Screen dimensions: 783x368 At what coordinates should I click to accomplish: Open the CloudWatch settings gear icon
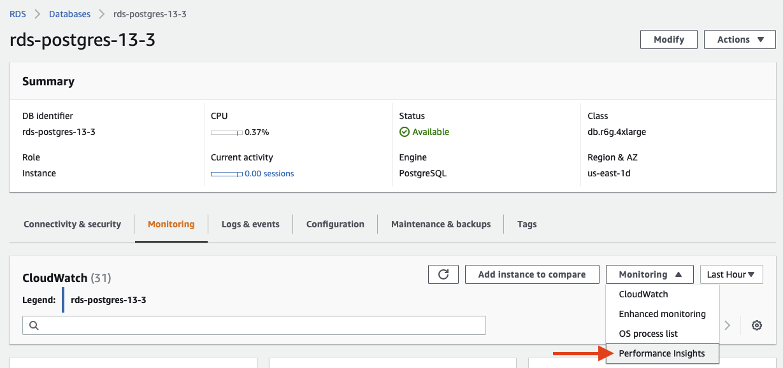pyautogui.click(x=757, y=325)
